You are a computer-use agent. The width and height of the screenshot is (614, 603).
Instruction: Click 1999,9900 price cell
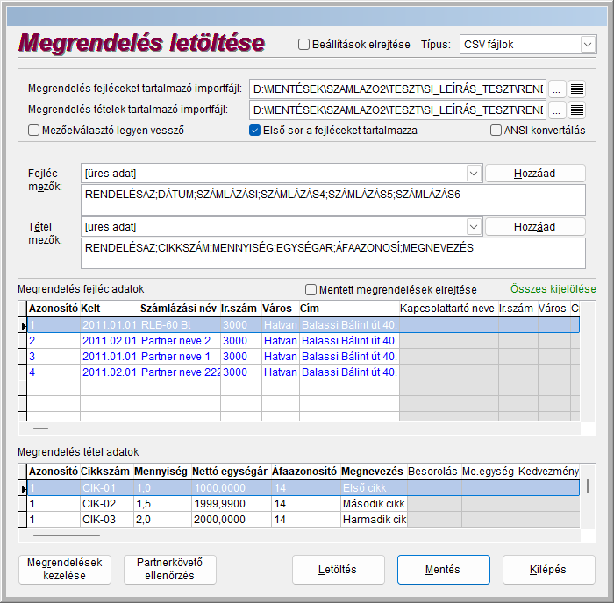(x=232, y=504)
